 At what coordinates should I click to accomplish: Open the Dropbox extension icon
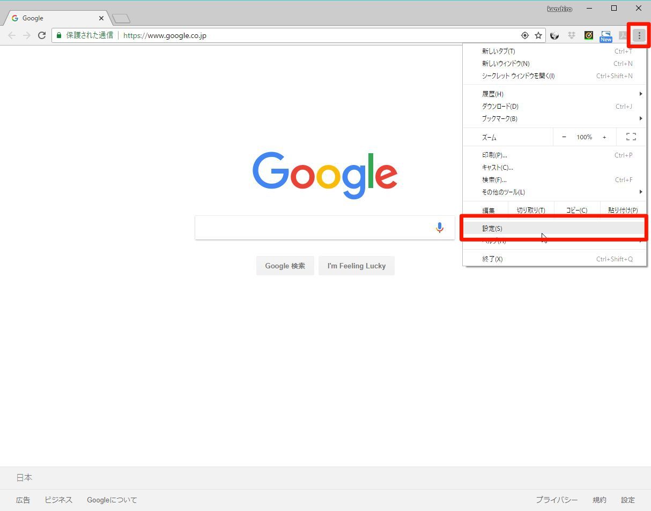pyautogui.click(x=572, y=35)
